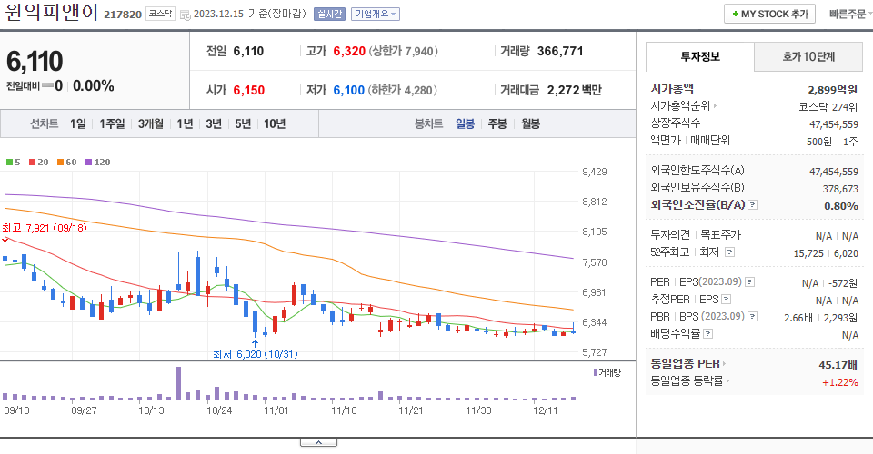Click the arrow beside 동일업종 등락률

point(727,381)
